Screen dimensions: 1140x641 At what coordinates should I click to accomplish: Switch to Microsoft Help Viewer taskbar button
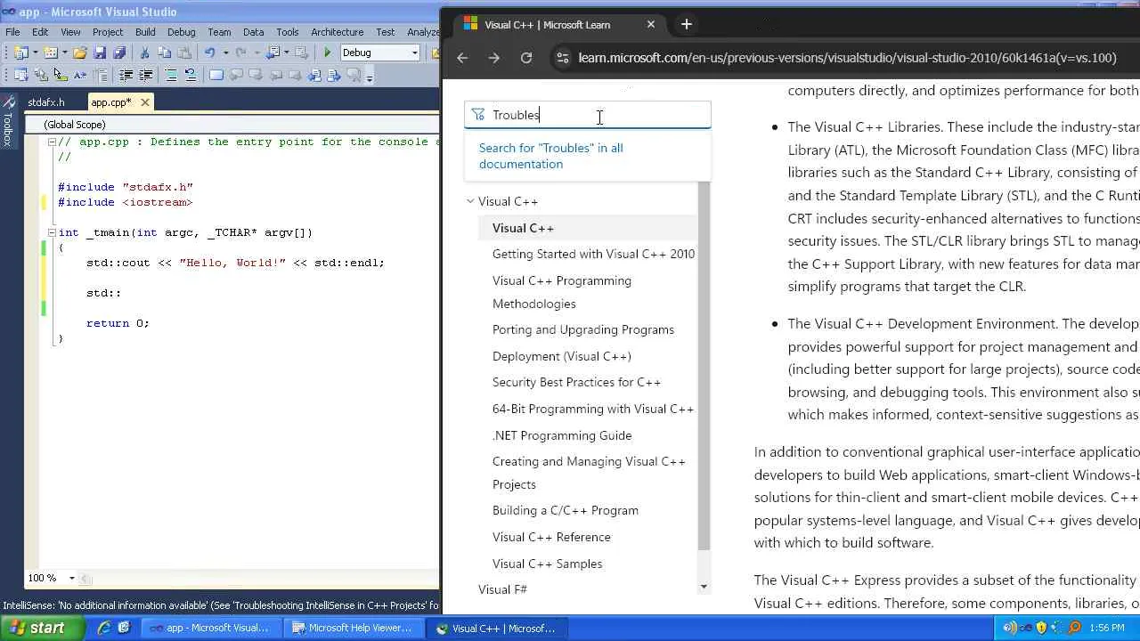[x=354, y=628]
